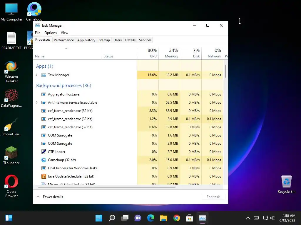The width and height of the screenshot is (301, 225).
Task: Sort by Network column header
Action: [213, 53]
